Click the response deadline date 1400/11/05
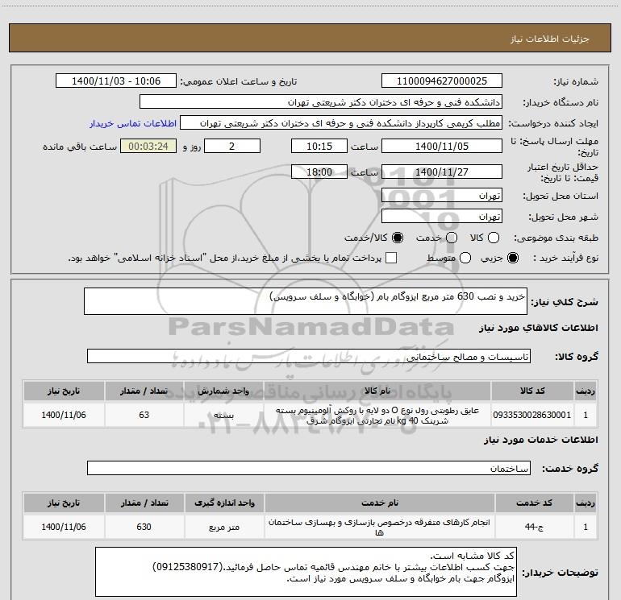Image resolution: width=621 pixels, height=600 pixels. tap(442, 146)
